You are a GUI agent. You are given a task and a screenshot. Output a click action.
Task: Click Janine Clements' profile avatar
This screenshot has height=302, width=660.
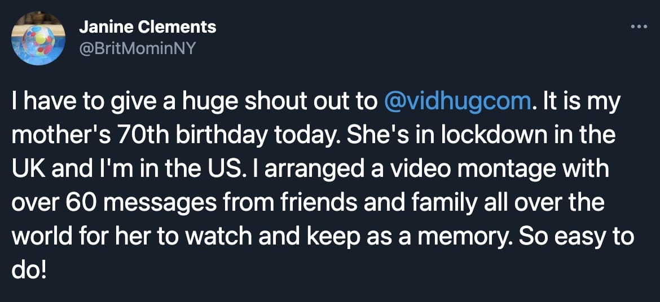[38, 38]
